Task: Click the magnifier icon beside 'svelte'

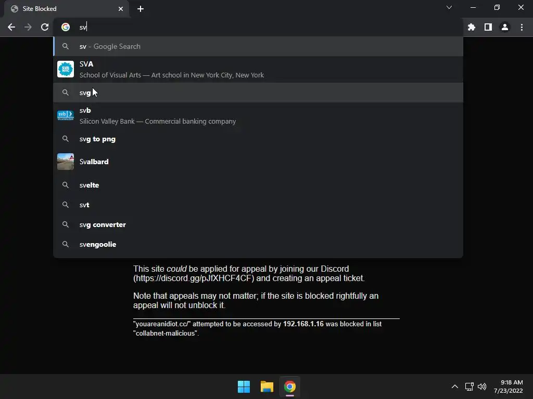Action: click(66, 185)
